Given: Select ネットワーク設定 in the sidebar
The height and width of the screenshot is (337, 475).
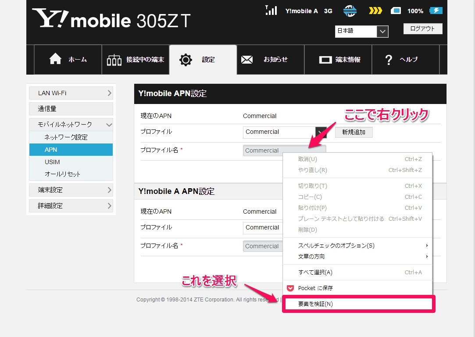Looking at the screenshot, I should [x=71, y=137].
